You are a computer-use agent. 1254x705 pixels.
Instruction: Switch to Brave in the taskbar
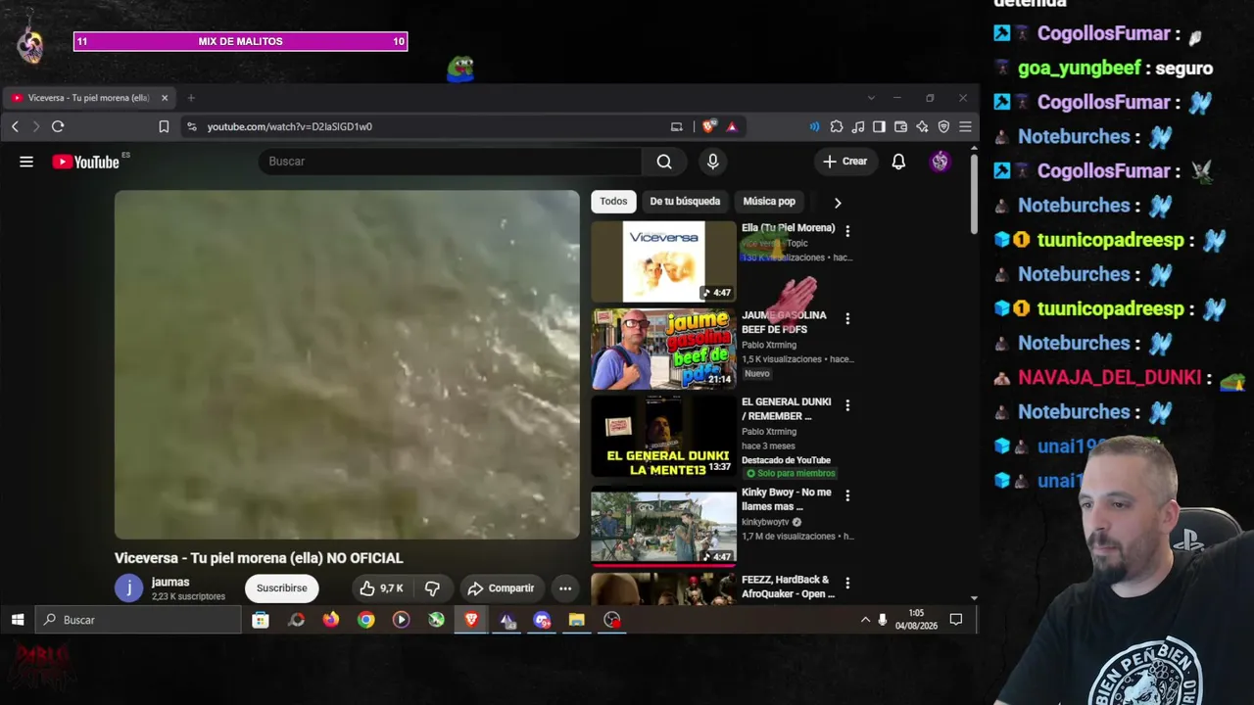click(x=471, y=620)
